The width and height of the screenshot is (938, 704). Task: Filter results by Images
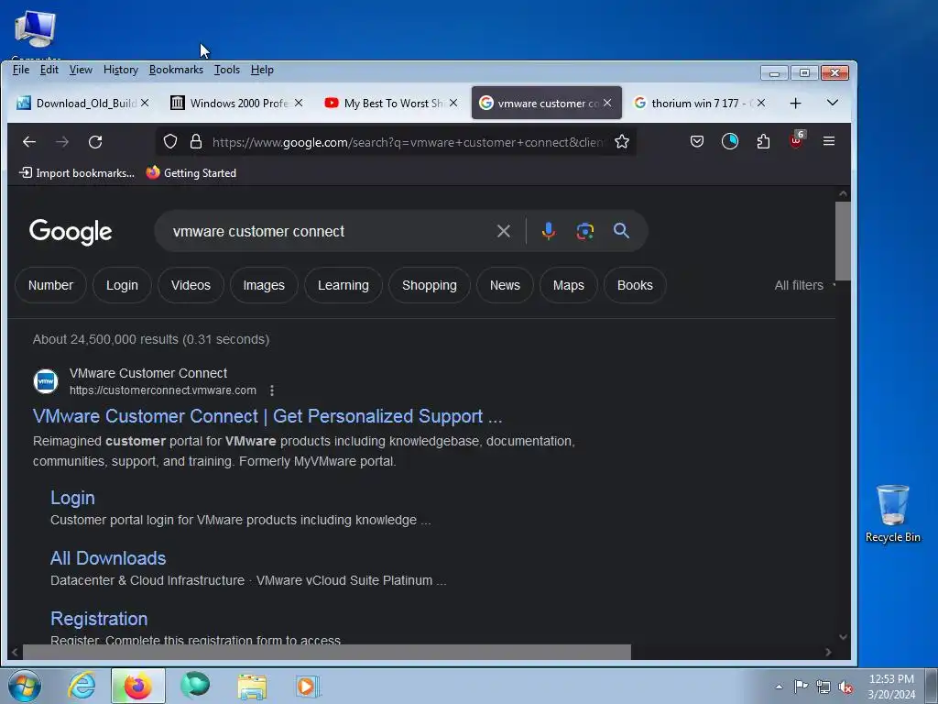(x=264, y=286)
